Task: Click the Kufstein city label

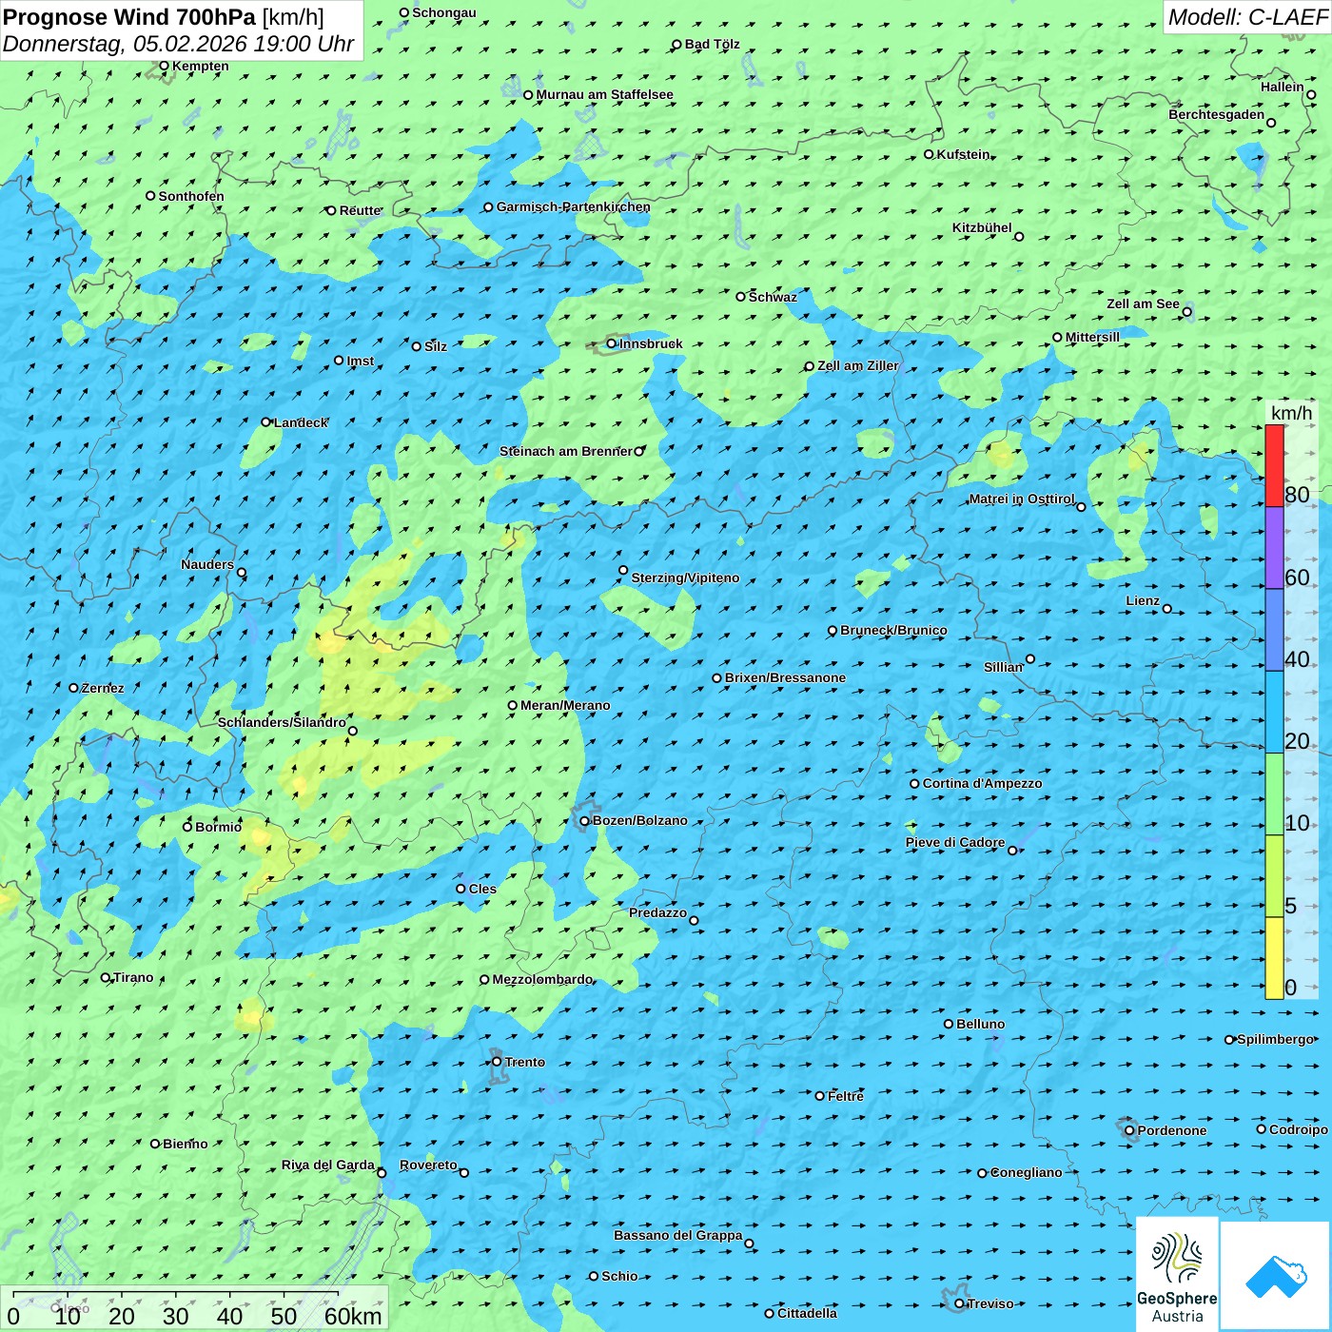Action: pos(963,154)
